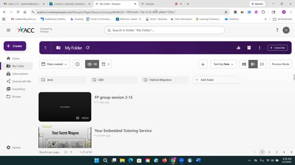
Task: Launch Firefox from taskbar
Action: (165, 160)
